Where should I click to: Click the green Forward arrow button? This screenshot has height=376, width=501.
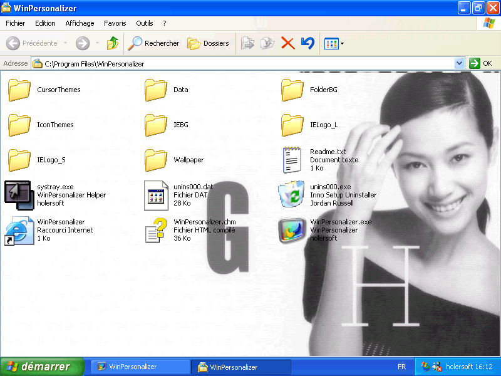pyautogui.click(x=83, y=43)
